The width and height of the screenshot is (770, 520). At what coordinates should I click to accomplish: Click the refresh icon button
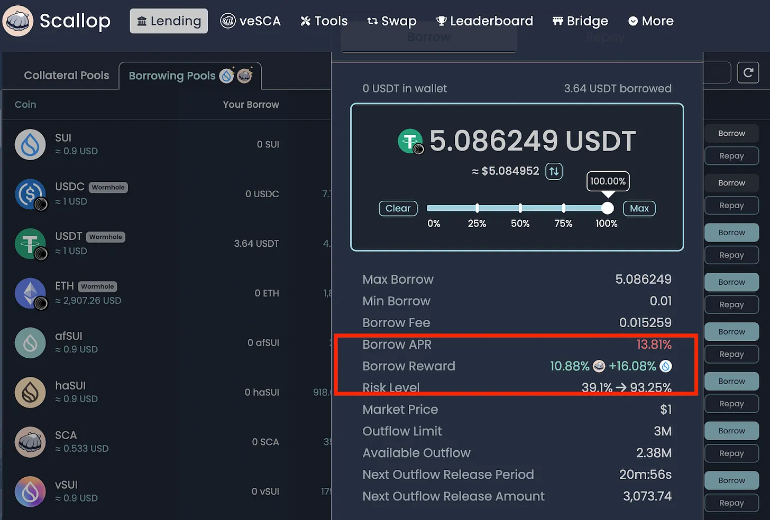click(x=748, y=73)
